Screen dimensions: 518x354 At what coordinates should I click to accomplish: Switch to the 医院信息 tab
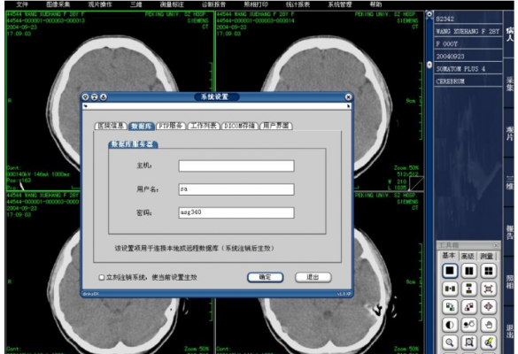(x=111, y=126)
